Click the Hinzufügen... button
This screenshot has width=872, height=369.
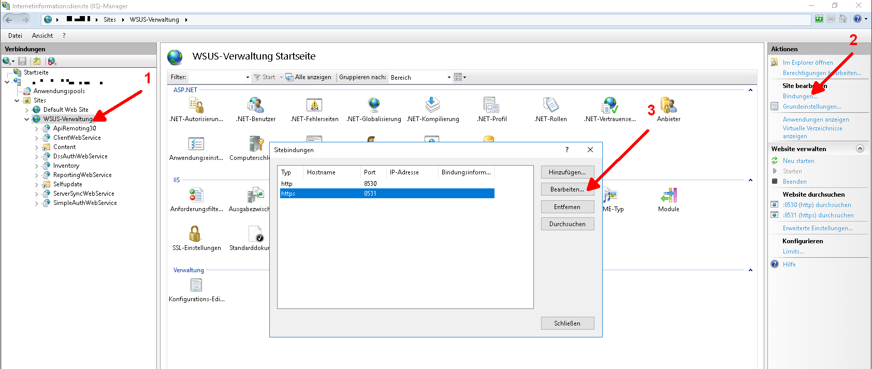point(567,172)
